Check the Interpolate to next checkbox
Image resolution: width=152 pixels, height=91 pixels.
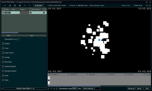[18, 39]
